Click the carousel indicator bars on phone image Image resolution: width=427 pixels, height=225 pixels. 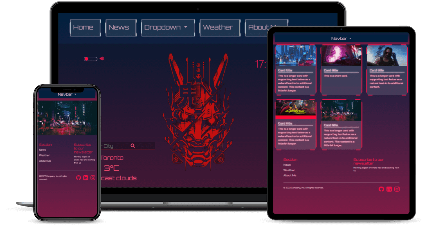pos(67,131)
